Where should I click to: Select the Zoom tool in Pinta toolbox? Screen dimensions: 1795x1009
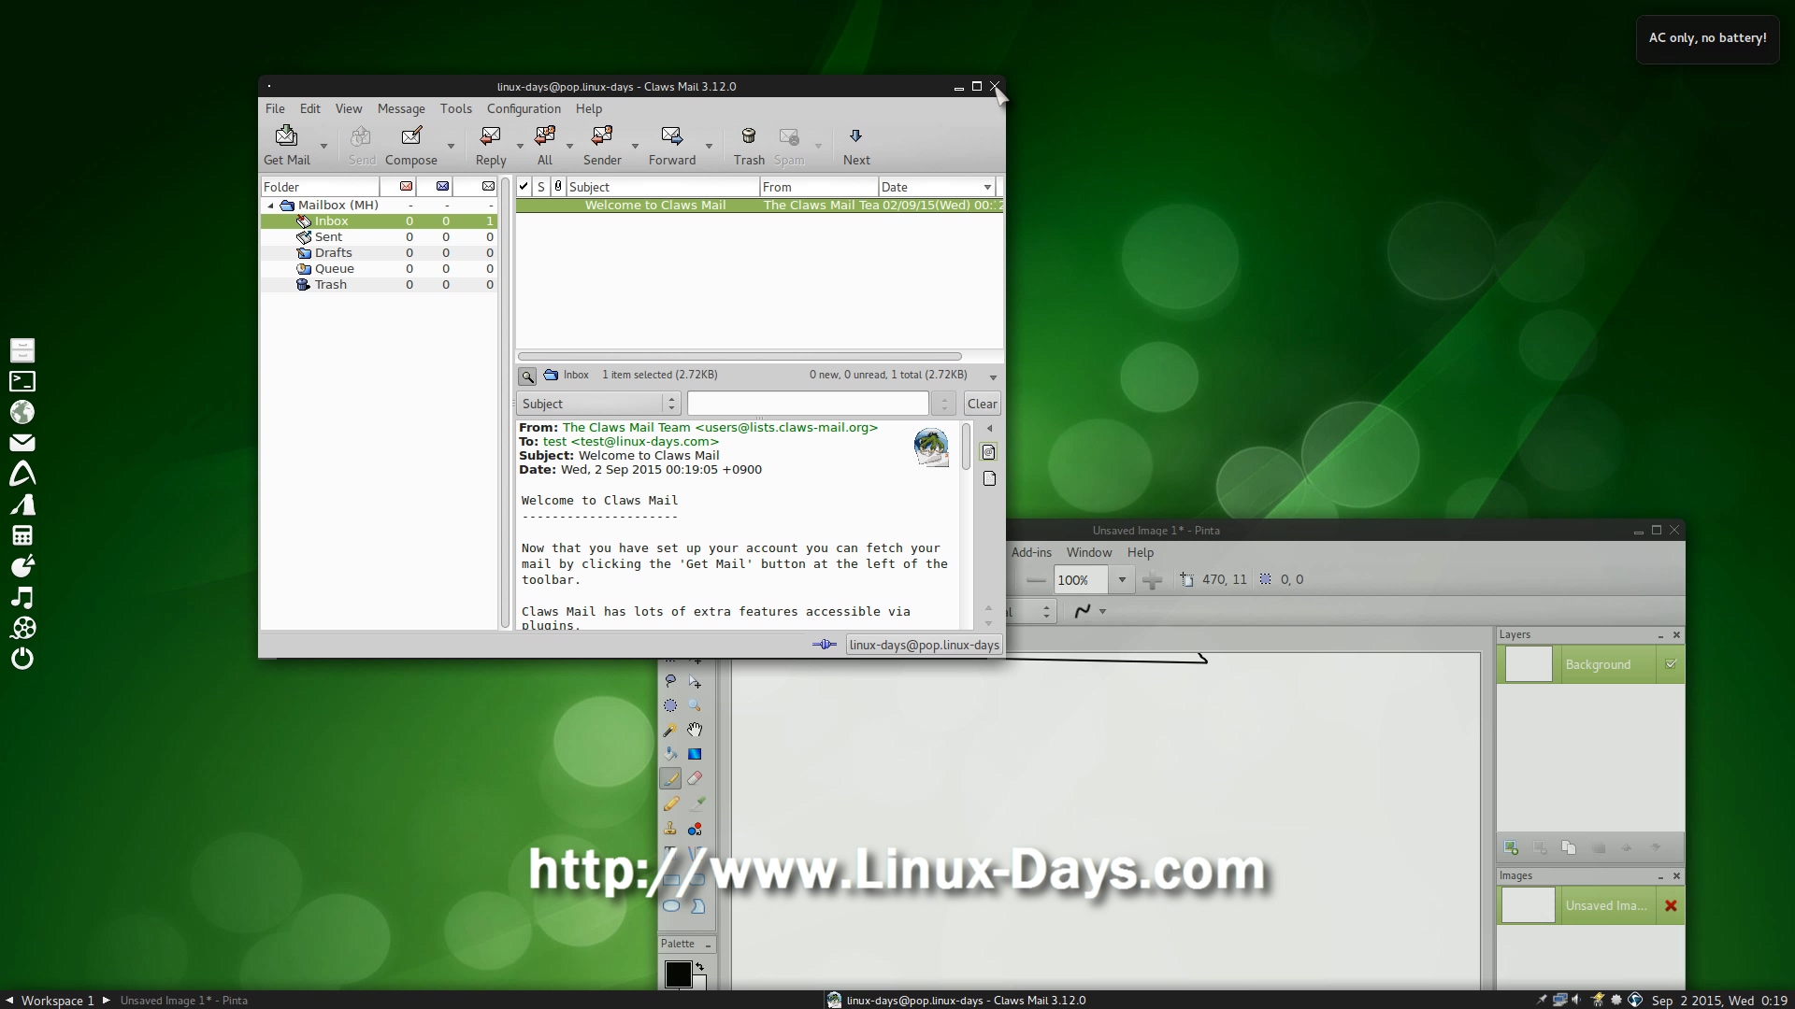coord(695,705)
